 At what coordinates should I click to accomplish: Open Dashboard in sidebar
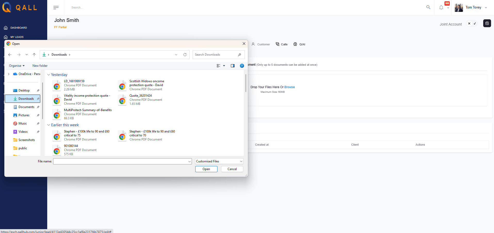pos(19,28)
